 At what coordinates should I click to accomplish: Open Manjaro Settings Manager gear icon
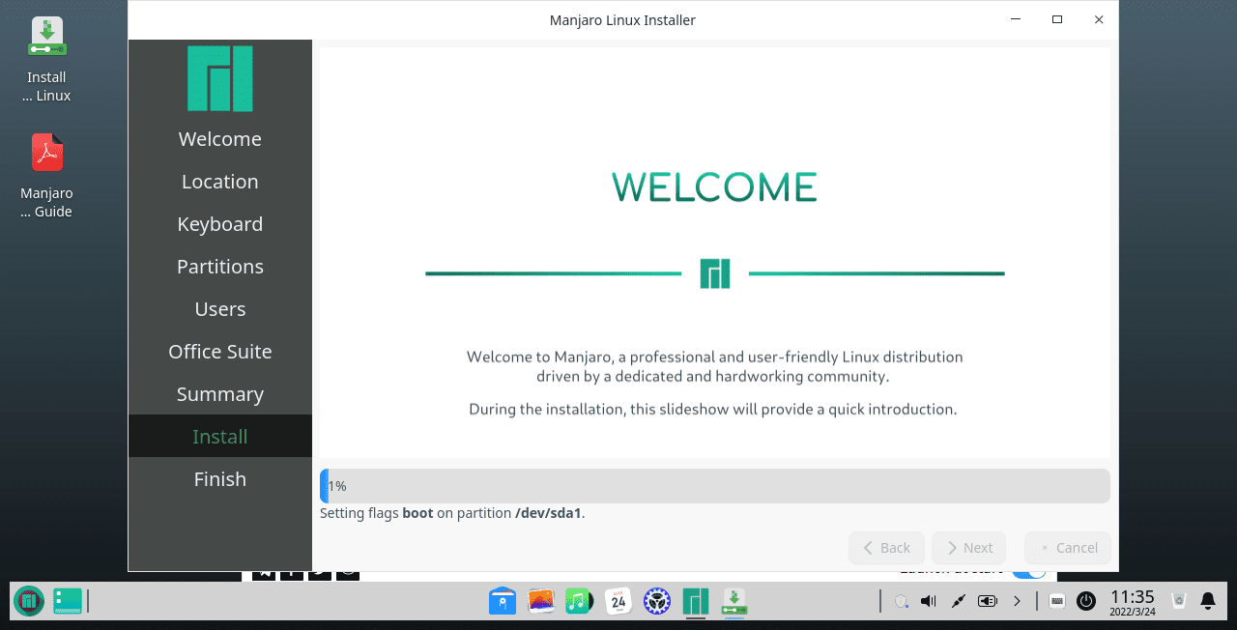656,601
